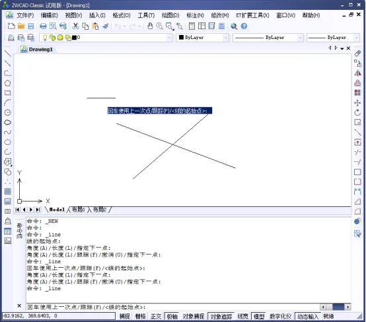Click the Cut scissors icon
This screenshot has width=366, height=322.
pyautogui.click(x=75, y=26)
